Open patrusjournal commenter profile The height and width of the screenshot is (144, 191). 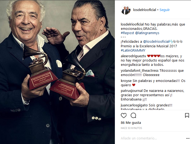click(x=132, y=91)
